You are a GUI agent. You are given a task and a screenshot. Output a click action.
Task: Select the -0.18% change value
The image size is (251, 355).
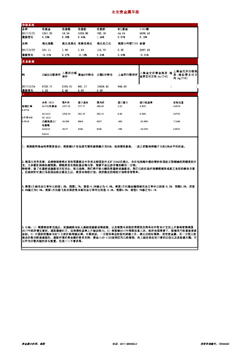pyautogui.click(x=82, y=55)
